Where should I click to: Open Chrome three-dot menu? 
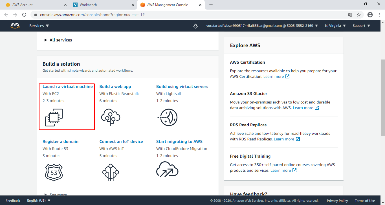pos(379,15)
